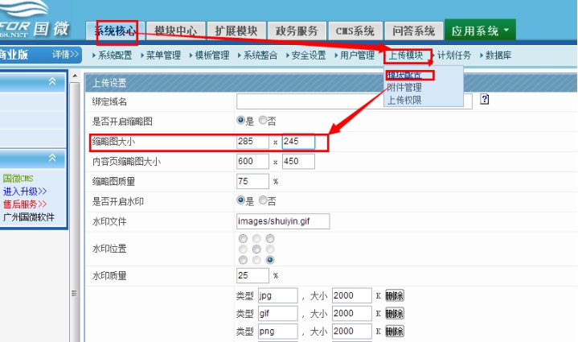Expand 详情 link beside 商业版
Image resolution: width=578 pixels, height=342 pixels.
tap(66, 55)
